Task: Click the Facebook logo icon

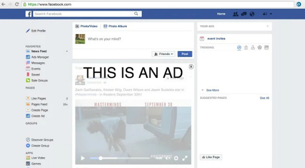Action: pos(29,14)
